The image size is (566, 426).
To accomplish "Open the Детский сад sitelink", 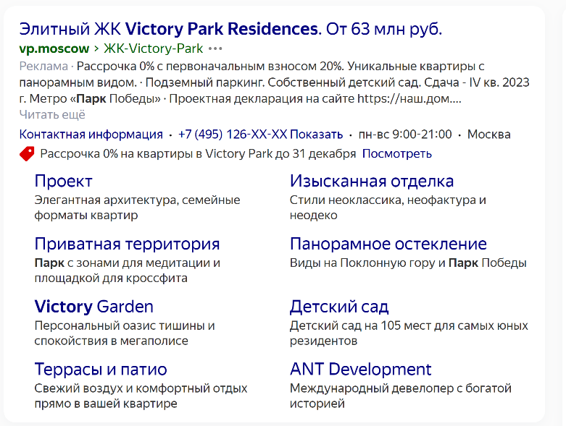I will (x=339, y=307).
